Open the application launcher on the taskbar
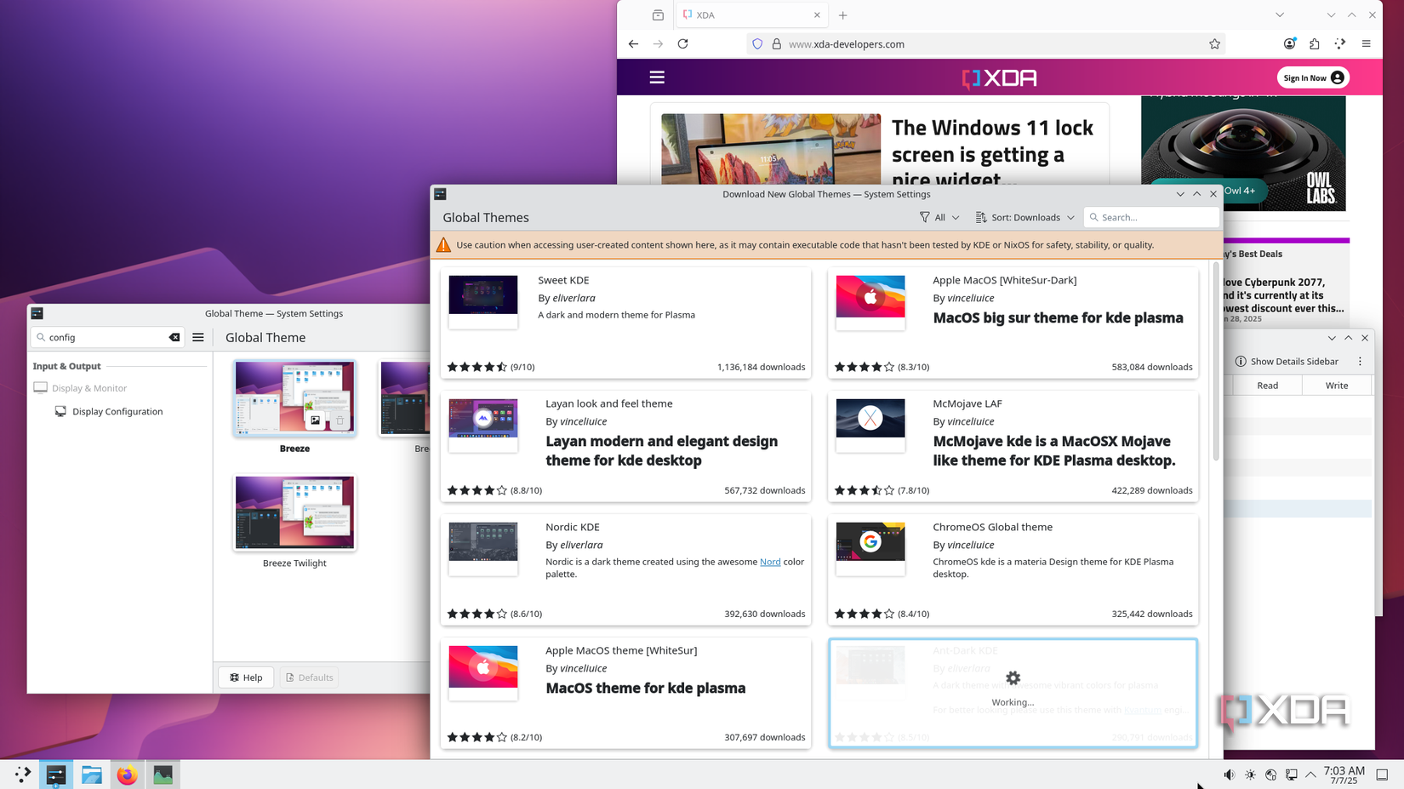Screen dimensions: 1404x789 point(22,775)
